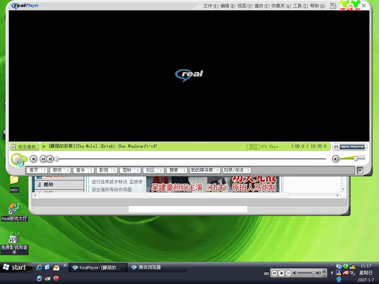
Task: Expand the 我的媒体库 dropdown arrow
Action: point(218,170)
